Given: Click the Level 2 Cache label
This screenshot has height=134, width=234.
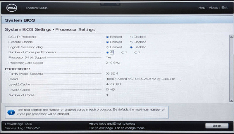Looking at the screenshot, I should point(19,84).
